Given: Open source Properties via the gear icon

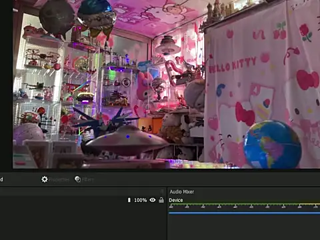Looking at the screenshot, I should [45, 179].
